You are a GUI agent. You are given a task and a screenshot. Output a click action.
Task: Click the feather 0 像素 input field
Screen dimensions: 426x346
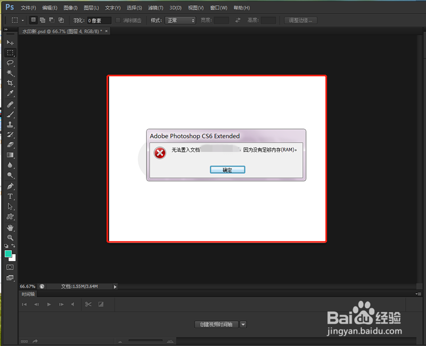tap(99, 20)
